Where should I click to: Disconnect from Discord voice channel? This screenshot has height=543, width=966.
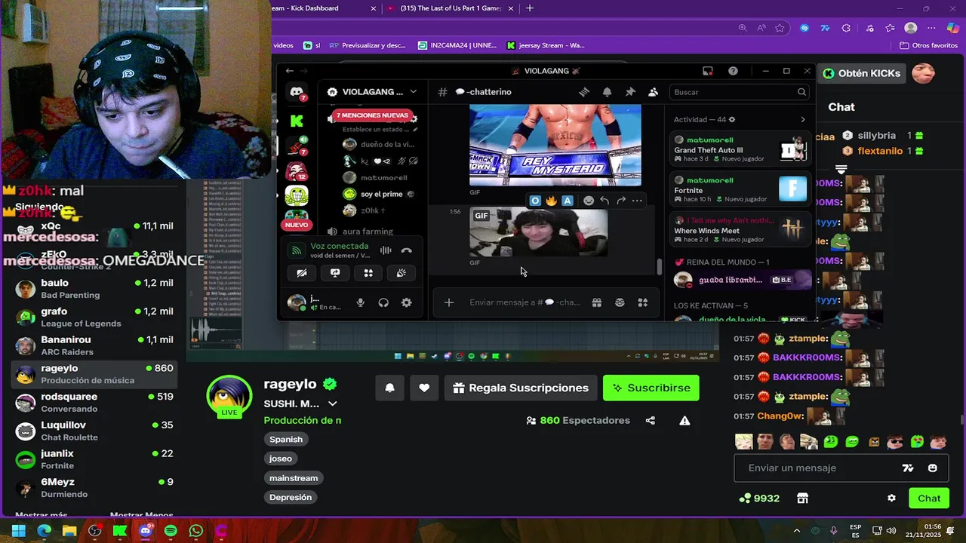coord(406,250)
